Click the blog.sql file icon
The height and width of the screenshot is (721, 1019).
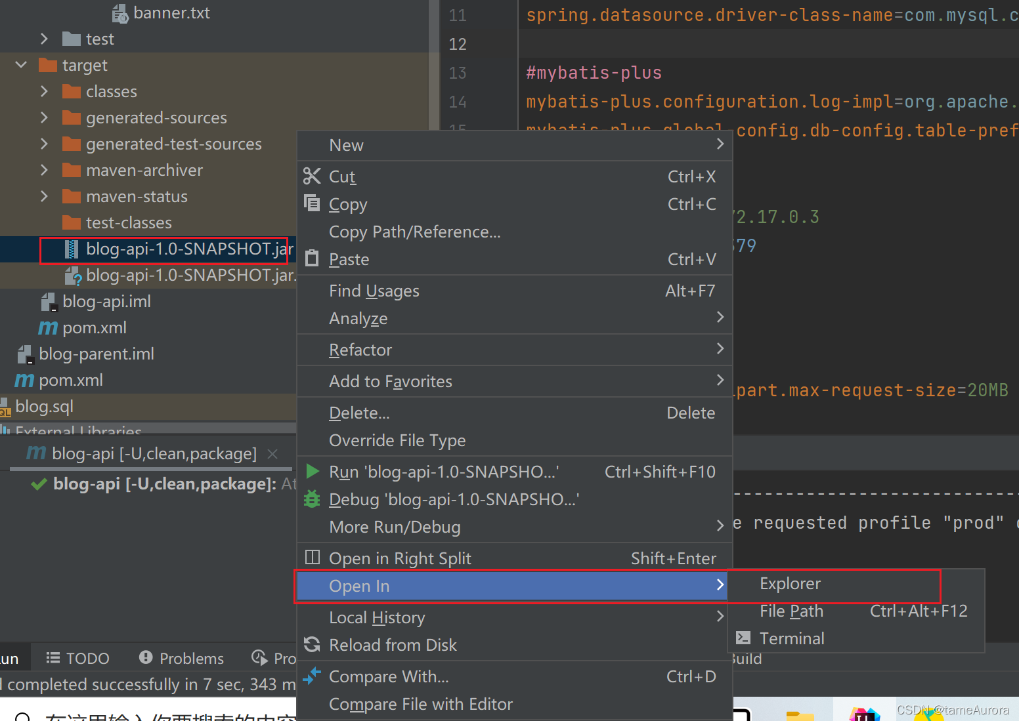tap(6, 407)
